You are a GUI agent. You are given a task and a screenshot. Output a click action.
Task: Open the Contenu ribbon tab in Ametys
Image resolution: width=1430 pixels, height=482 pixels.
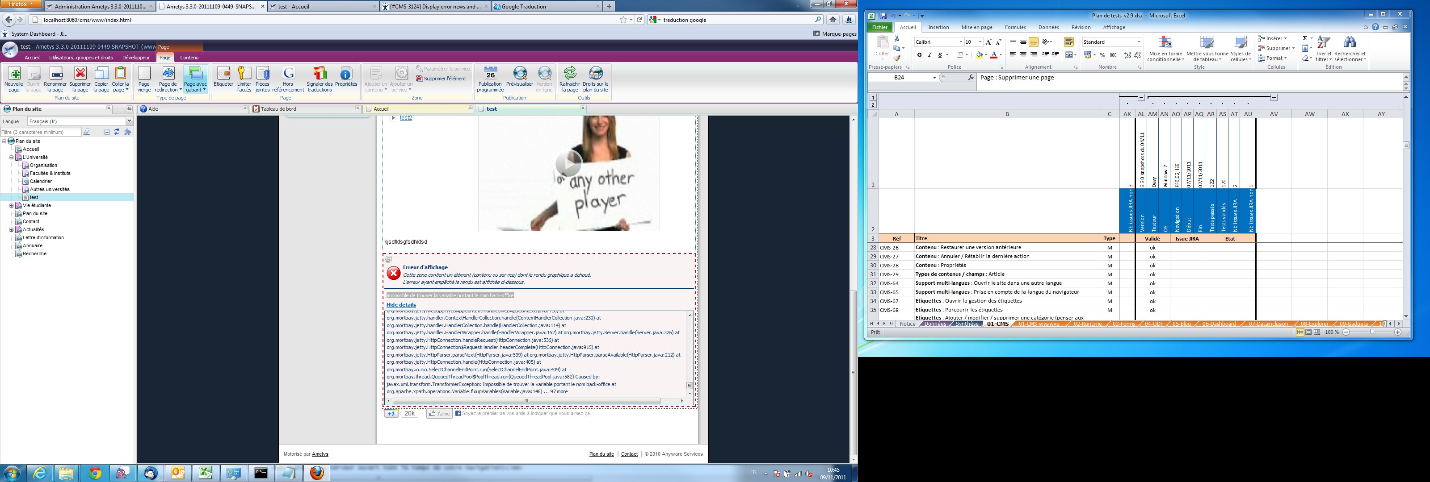pos(189,58)
